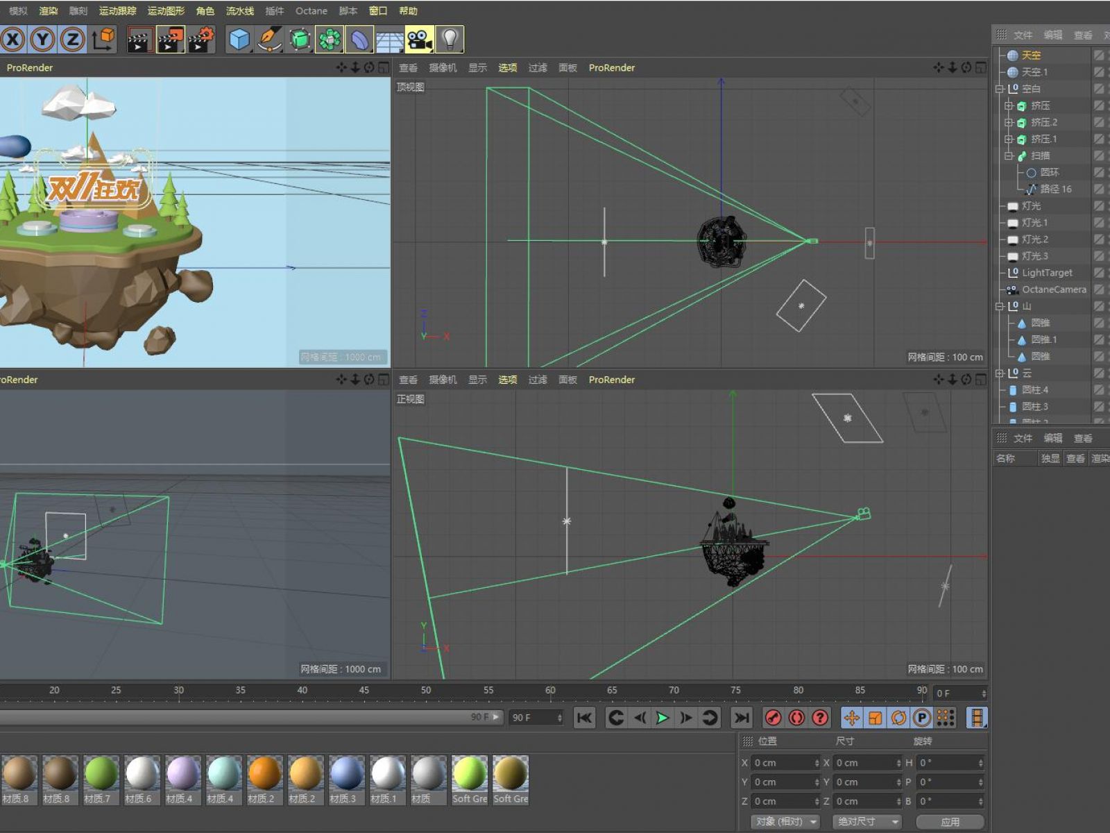Click the blue cube primitive icon

[x=239, y=40]
